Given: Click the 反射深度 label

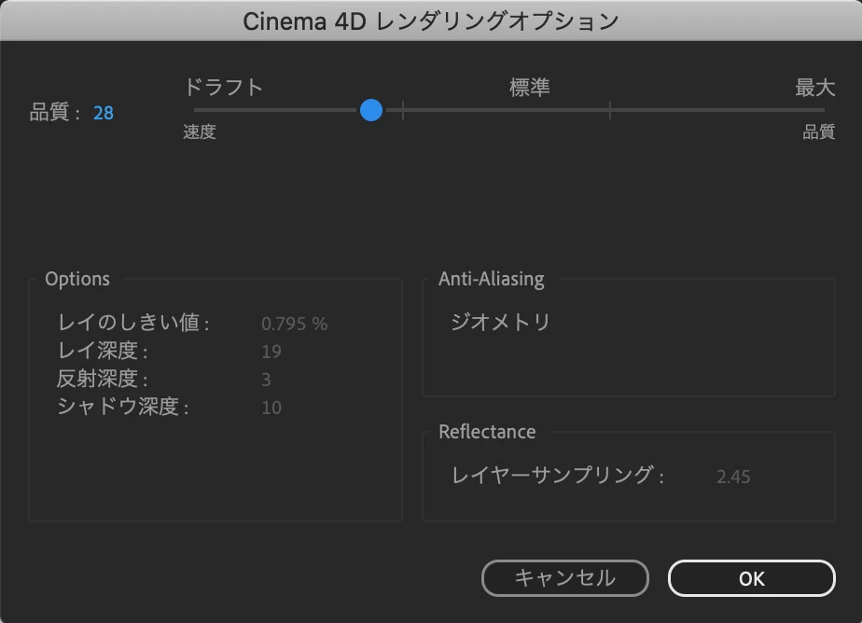Looking at the screenshot, I should (x=103, y=379).
